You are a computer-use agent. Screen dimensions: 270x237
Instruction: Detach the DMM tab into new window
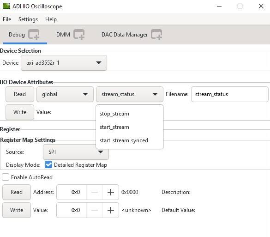pyautogui.click(x=79, y=35)
